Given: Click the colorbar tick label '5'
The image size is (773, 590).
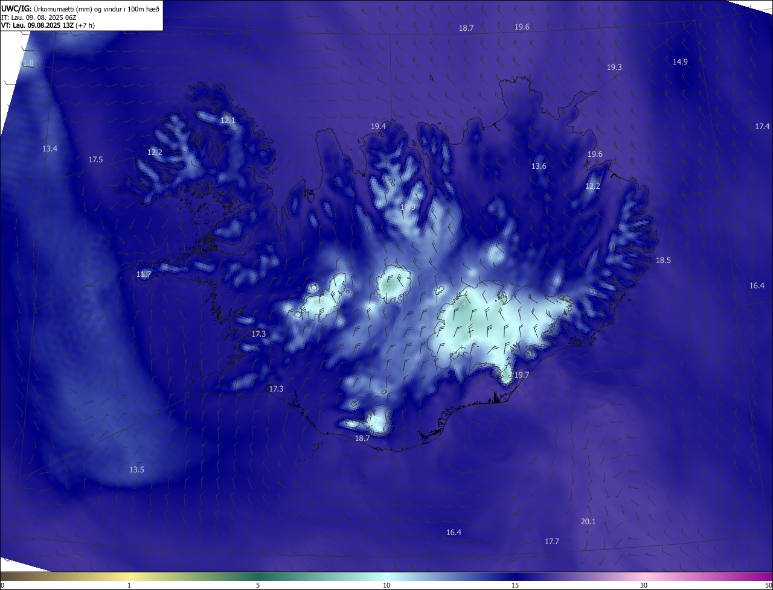Looking at the screenshot, I should pyautogui.click(x=258, y=585).
